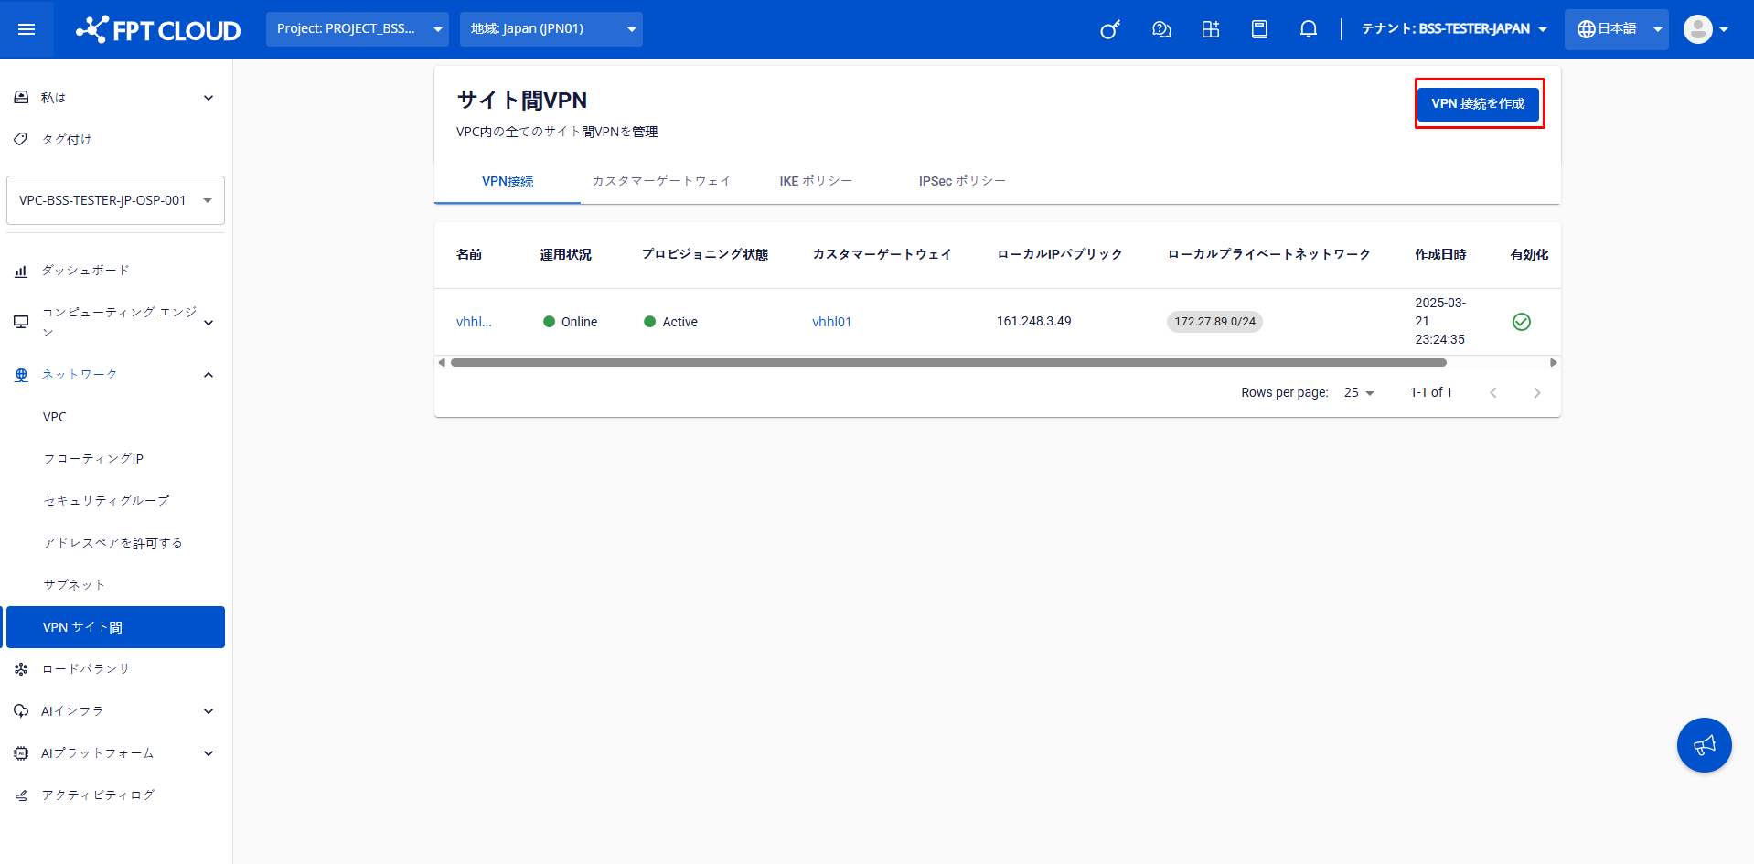Click the 運用状況 column header
Screen dimensions: 1754x864
pyautogui.click(x=565, y=254)
